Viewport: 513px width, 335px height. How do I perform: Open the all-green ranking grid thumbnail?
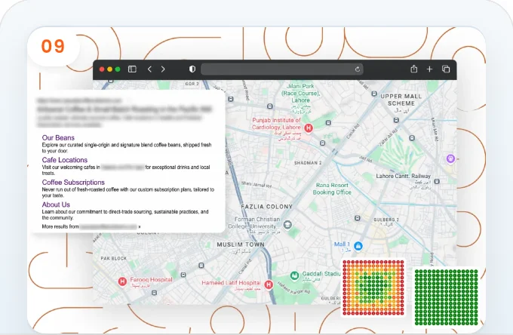[447, 298]
